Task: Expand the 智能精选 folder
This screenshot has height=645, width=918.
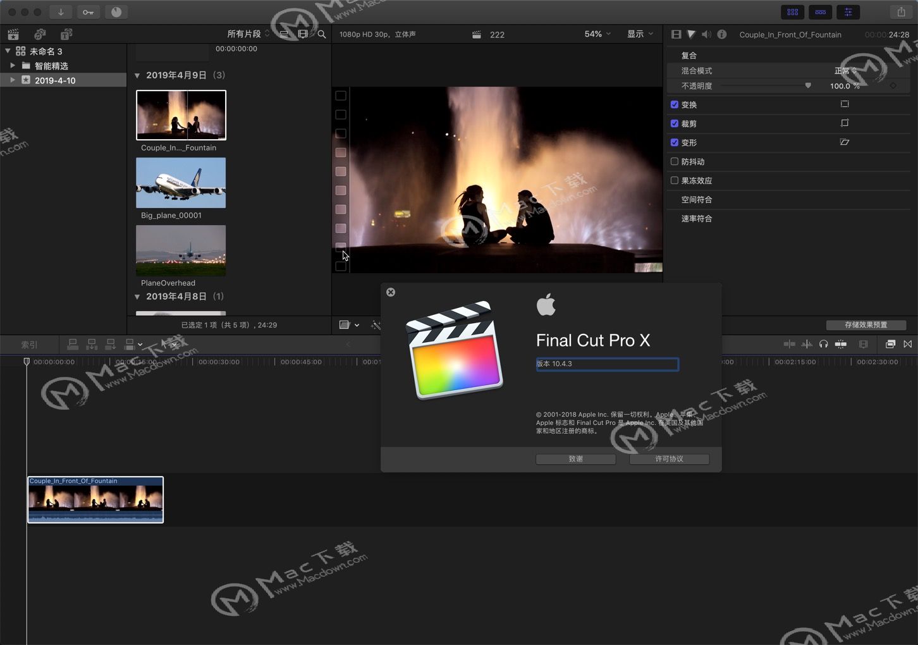Action: [x=13, y=65]
